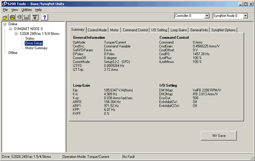Viewport: 255px width, 161px height.
Task: Click the I/O Setting section heading
Action: tap(168, 85)
